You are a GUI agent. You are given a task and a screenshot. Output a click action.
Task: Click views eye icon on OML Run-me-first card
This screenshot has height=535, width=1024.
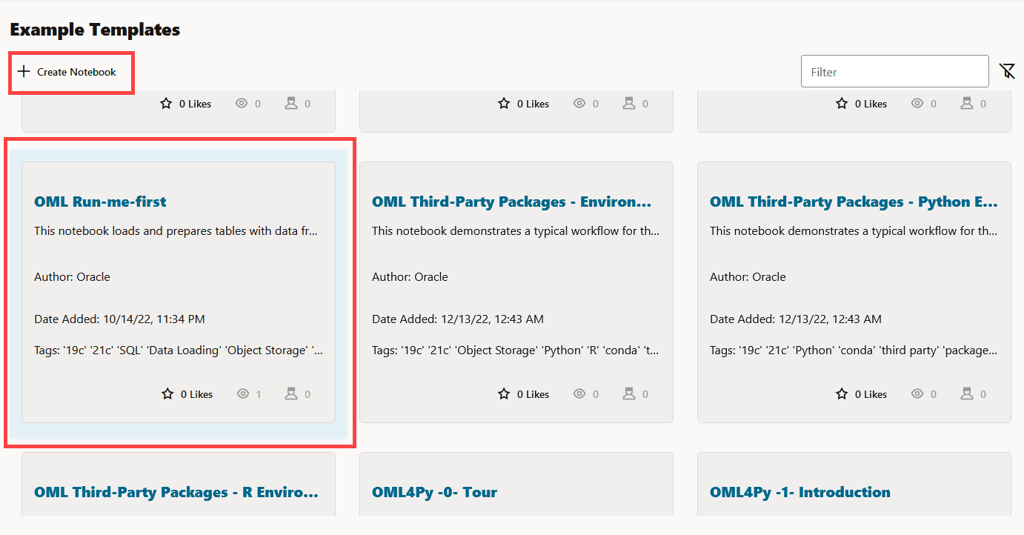point(243,394)
